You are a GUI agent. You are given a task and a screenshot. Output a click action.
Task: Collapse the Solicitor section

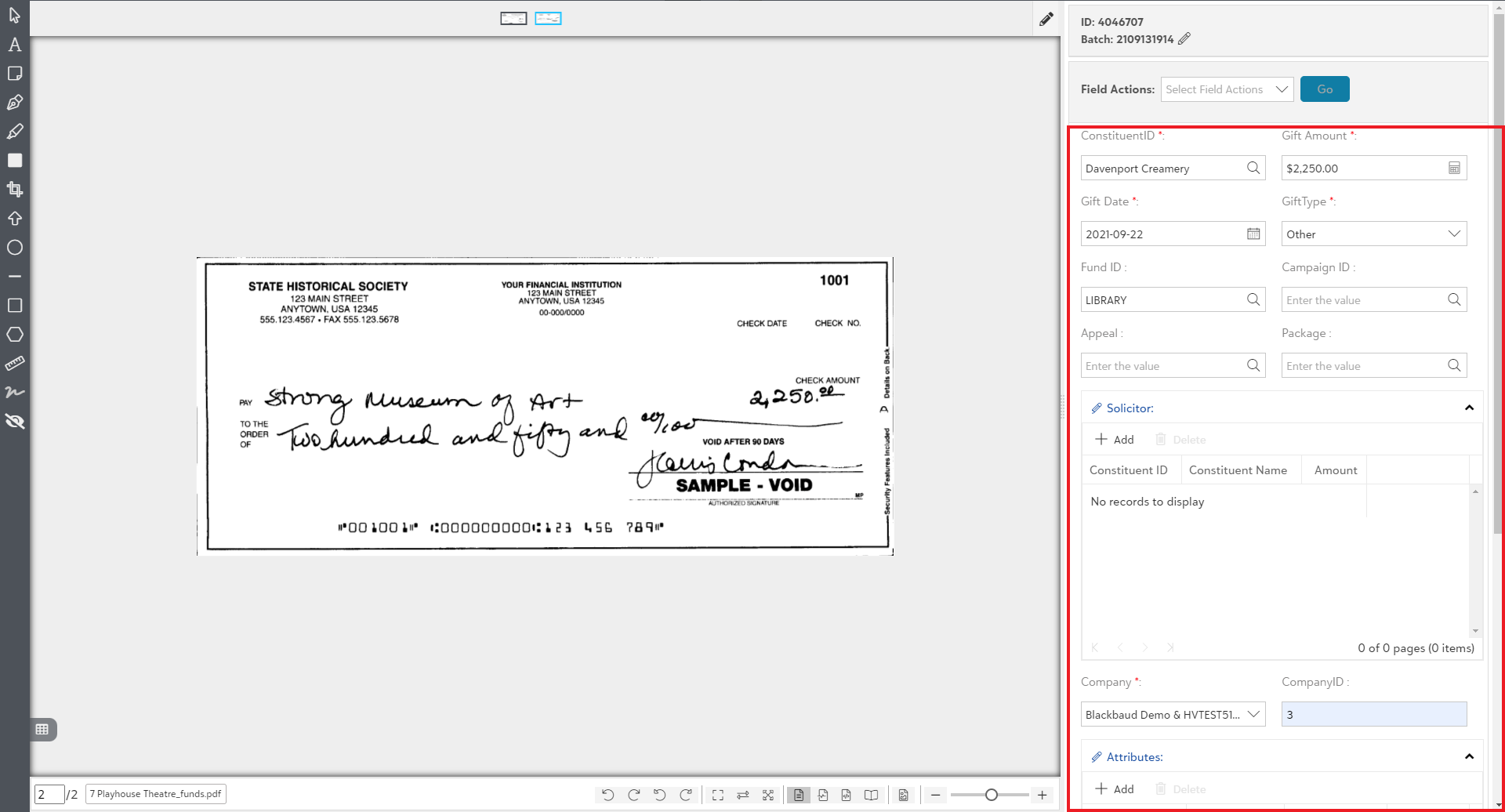click(1469, 408)
